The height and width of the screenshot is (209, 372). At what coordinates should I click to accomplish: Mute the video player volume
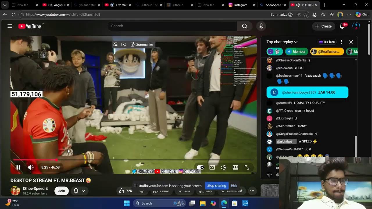(x=31, y=167)
